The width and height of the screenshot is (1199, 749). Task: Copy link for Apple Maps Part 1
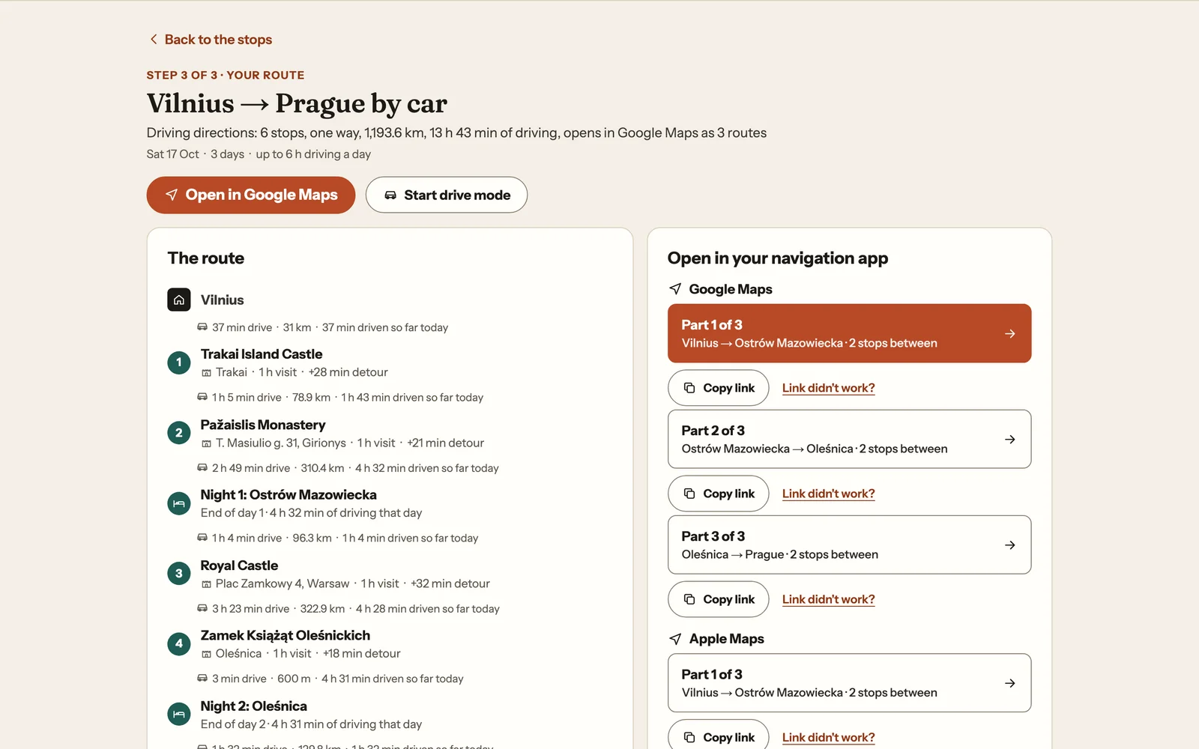[718, 737]
